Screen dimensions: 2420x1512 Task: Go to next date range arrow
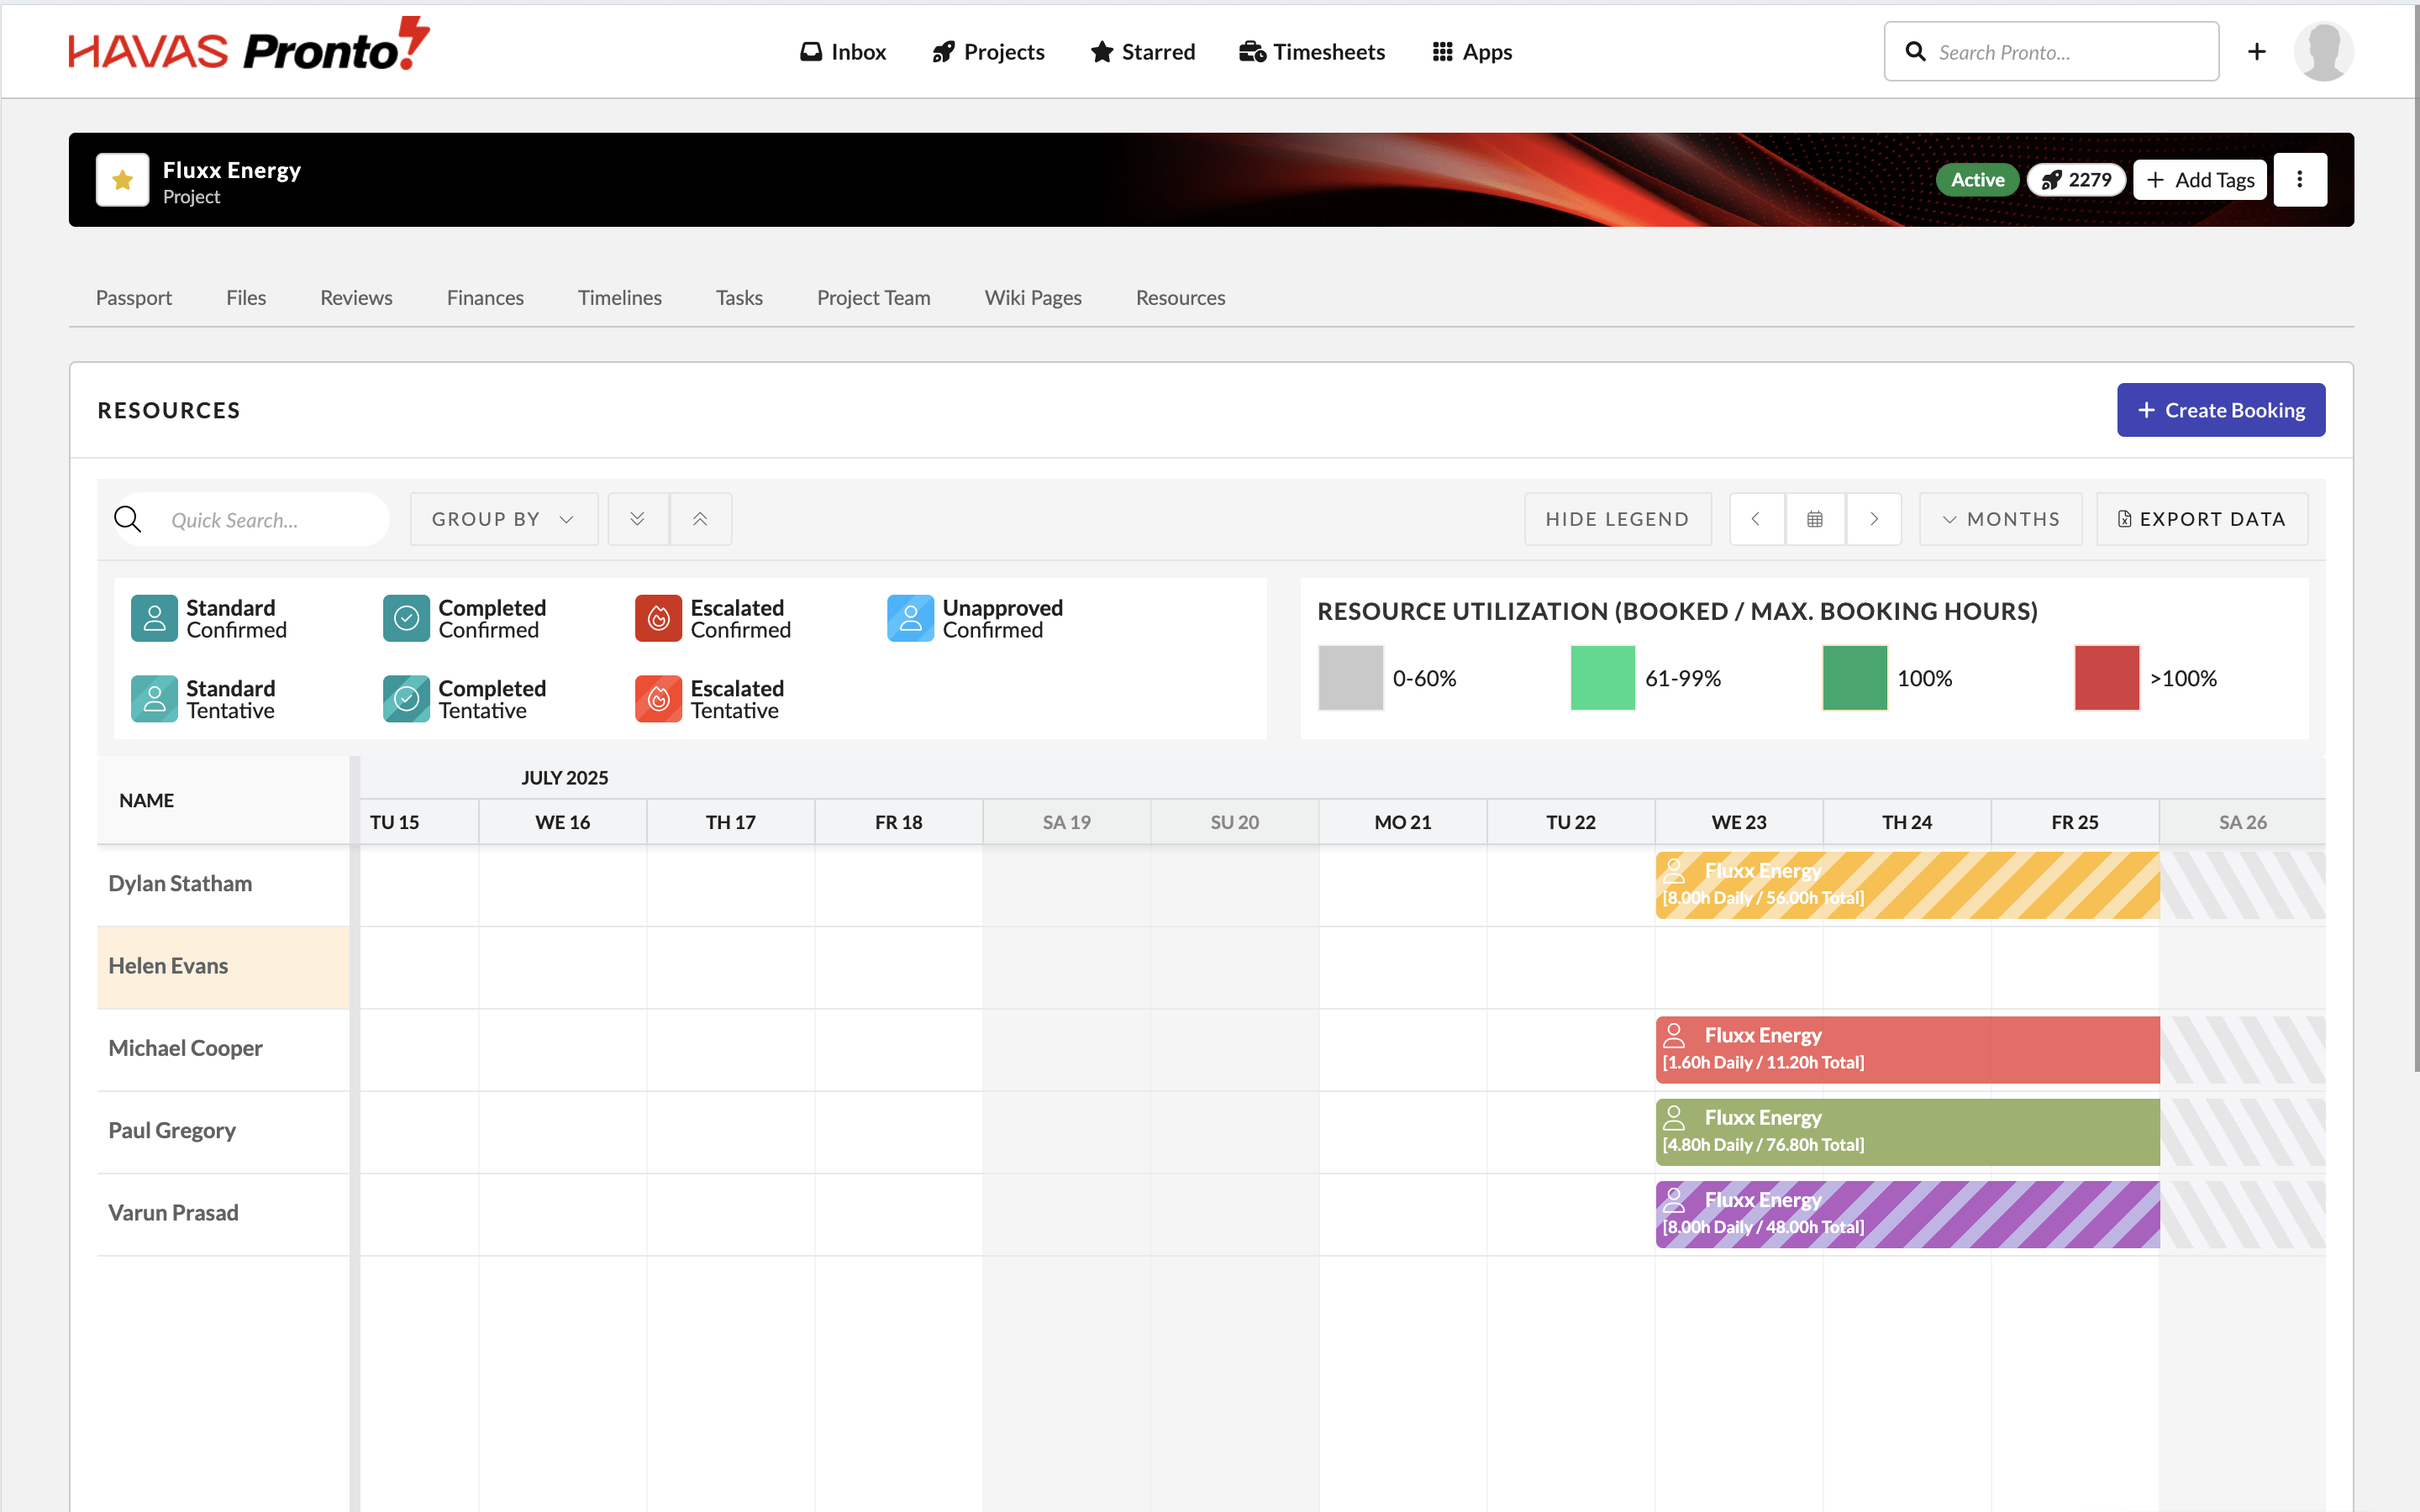click(1874, 519)
